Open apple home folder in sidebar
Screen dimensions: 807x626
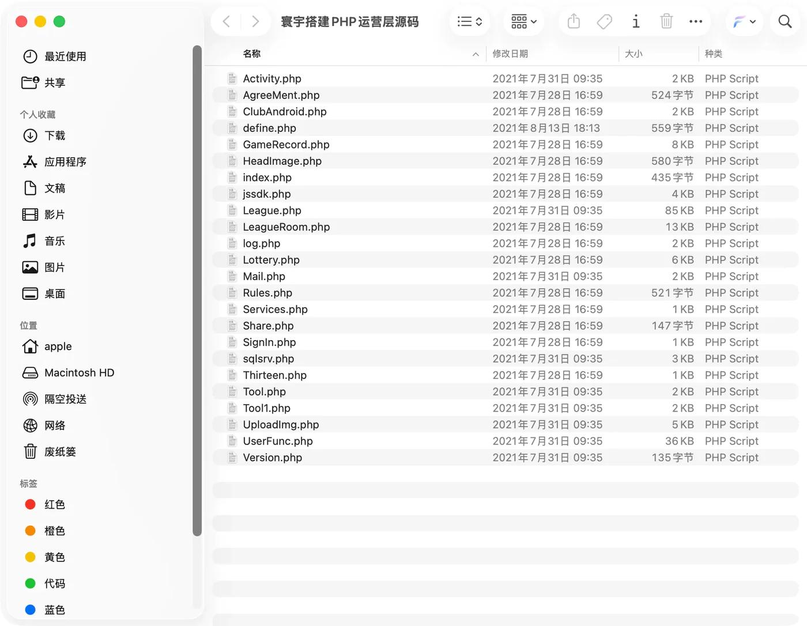[47, 346]
